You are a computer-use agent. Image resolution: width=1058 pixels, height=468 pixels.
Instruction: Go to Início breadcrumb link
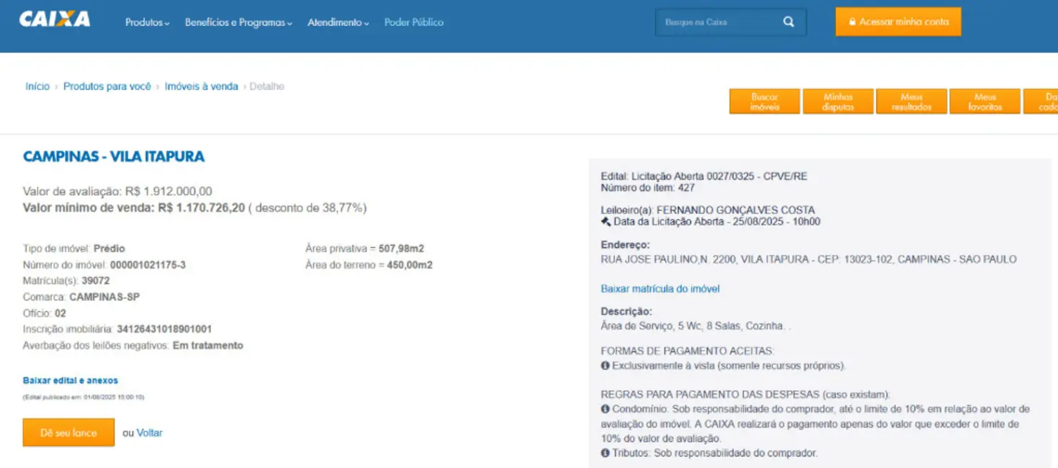click(x=37, y=86)
